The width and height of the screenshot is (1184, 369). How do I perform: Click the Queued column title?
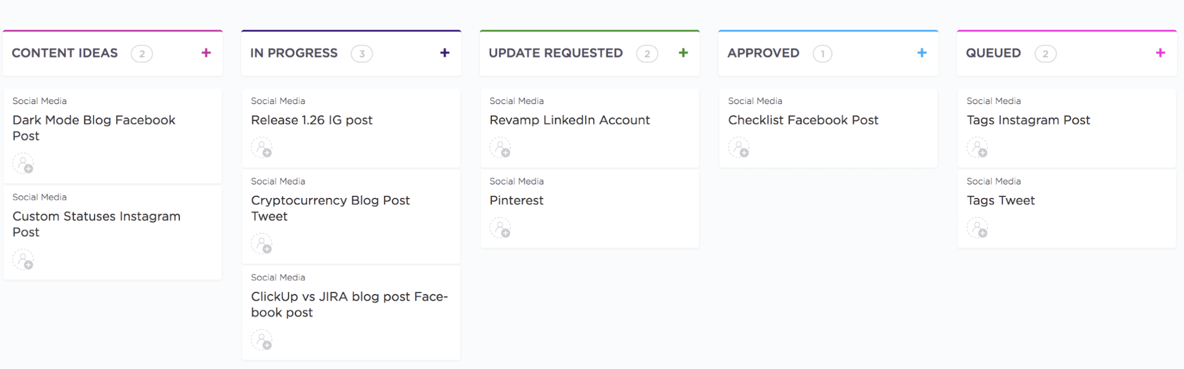(993, 53)
